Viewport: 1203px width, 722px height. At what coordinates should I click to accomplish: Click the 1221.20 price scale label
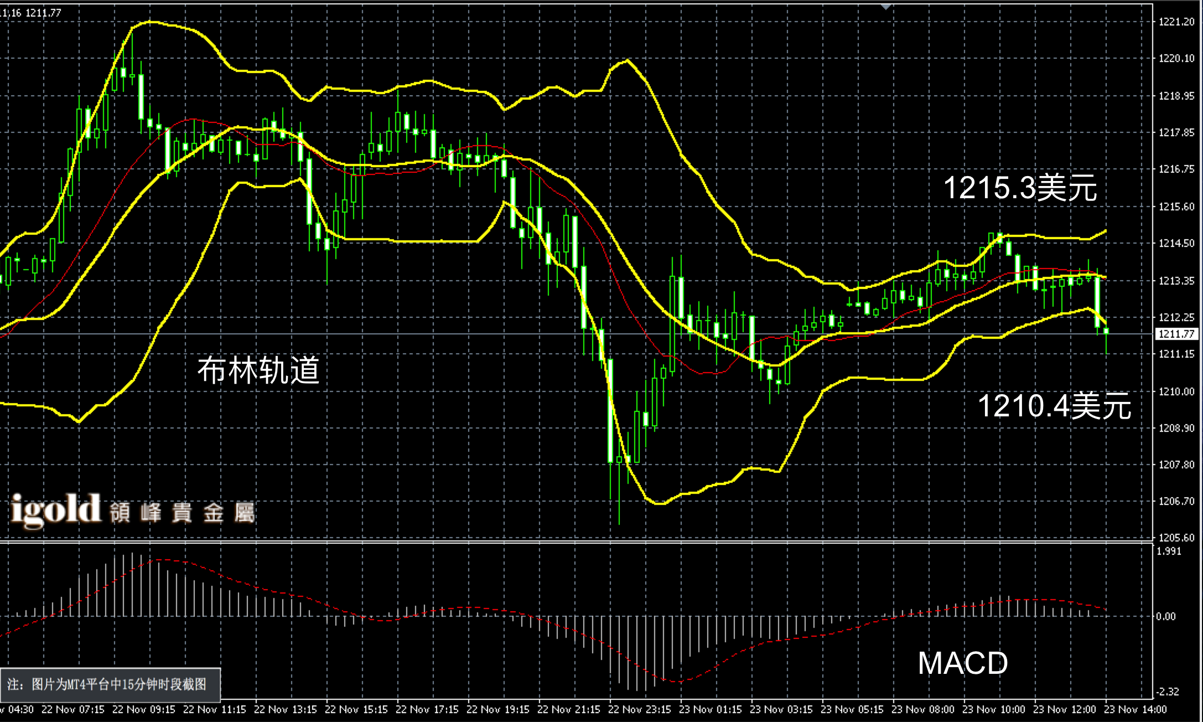[1176, 22]
